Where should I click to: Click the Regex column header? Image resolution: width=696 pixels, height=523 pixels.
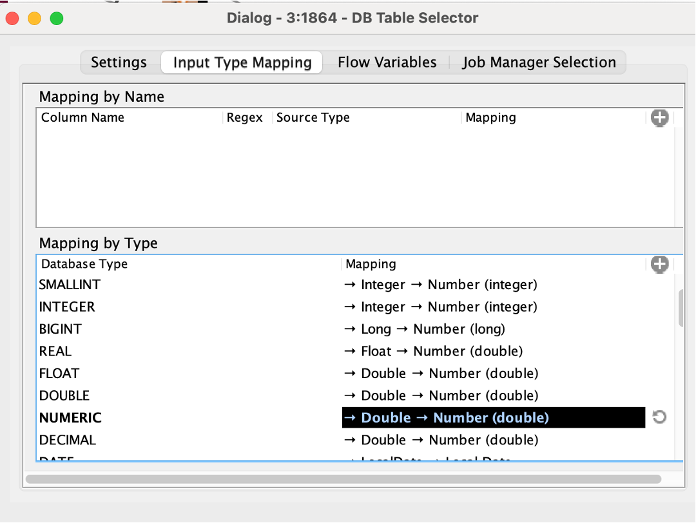pos(244,117)
